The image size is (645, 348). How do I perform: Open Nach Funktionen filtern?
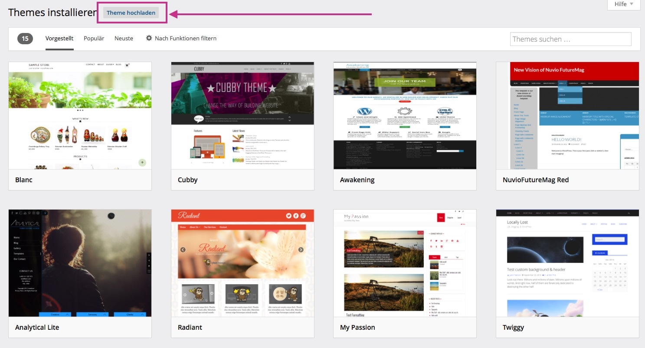click(185, 38)
